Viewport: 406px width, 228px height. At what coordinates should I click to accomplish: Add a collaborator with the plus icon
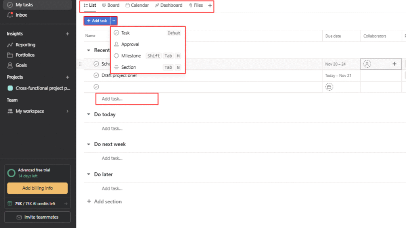[x=394, y=63]
